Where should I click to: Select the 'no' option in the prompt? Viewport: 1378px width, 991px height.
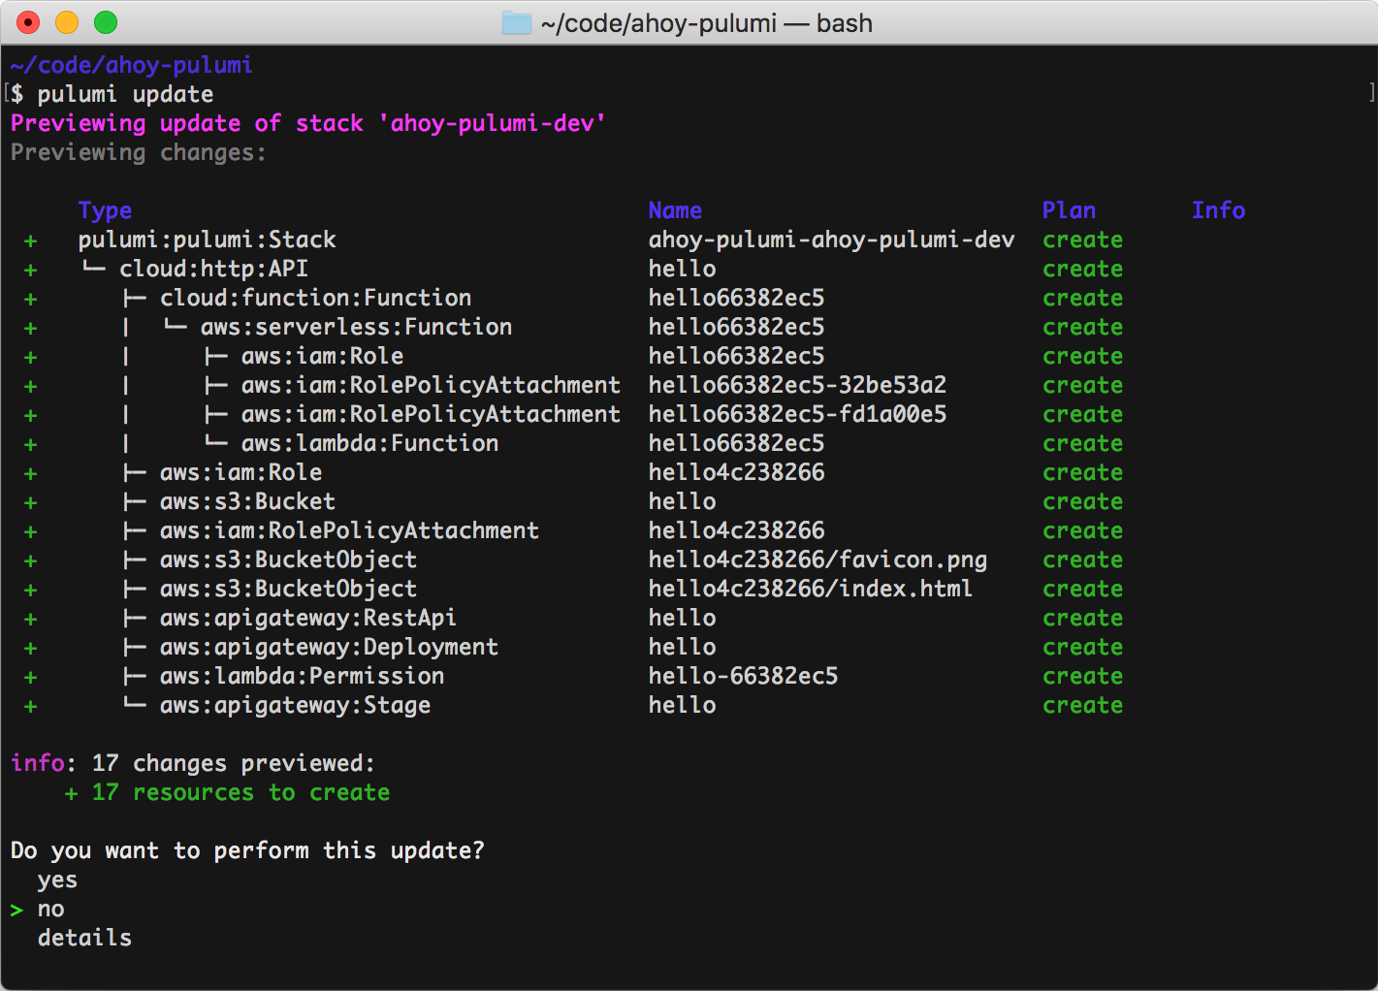click(x=50, y=909)
